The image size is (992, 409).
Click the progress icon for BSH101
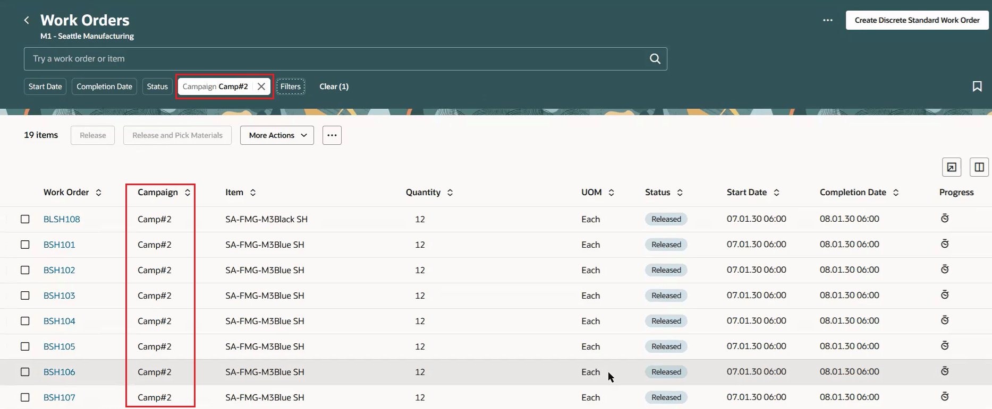click(x=945, y=244)
